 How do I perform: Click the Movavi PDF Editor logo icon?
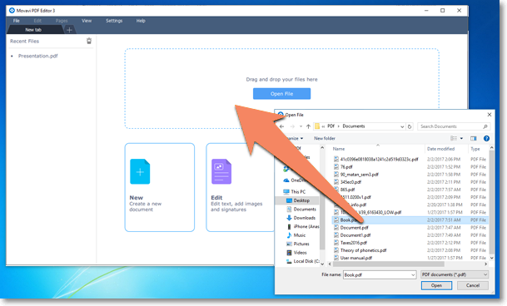(12, 10)
